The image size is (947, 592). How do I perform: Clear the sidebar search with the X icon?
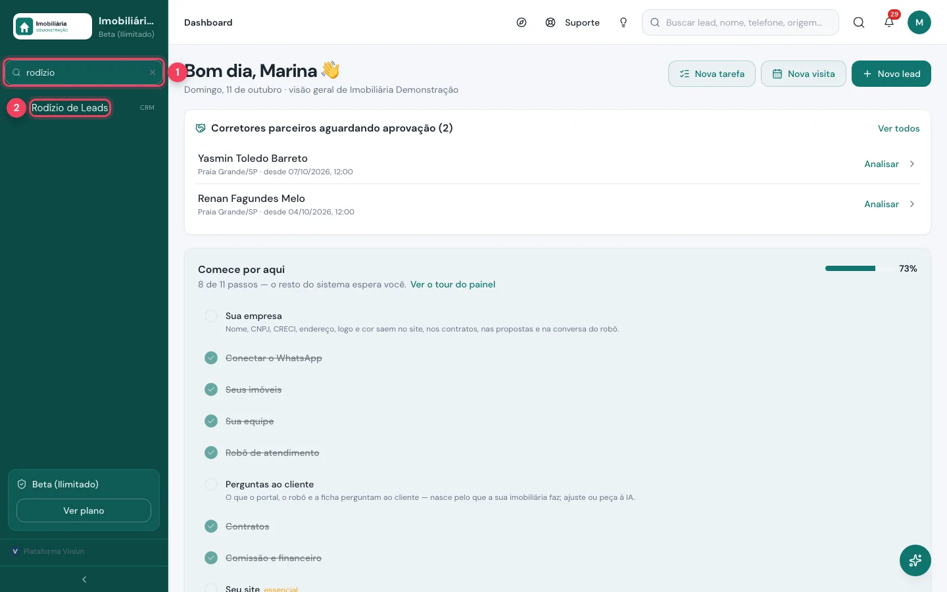click(153, 72)
